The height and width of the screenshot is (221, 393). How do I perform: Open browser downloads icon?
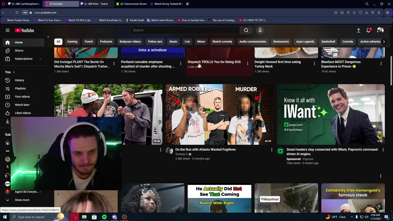(367, 13)
